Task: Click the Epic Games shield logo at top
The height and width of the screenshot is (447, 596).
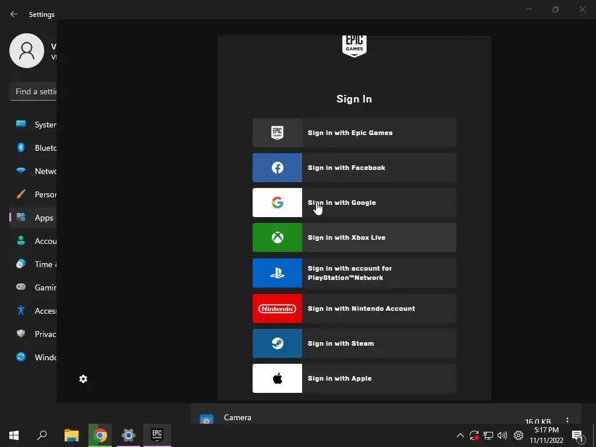Action: (x=354, y=47)
